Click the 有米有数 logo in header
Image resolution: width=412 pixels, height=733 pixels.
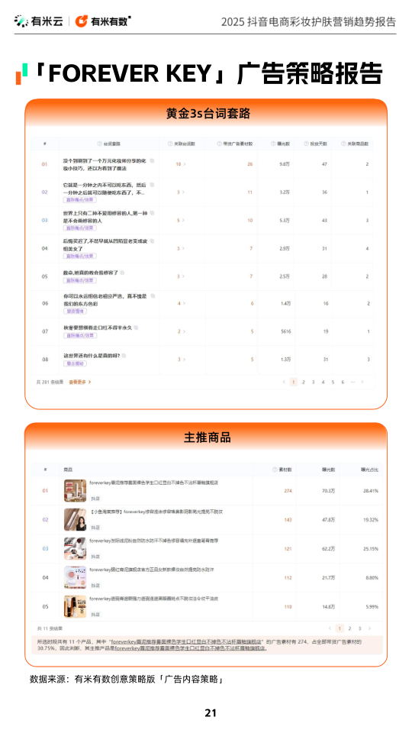click(103, 21)
